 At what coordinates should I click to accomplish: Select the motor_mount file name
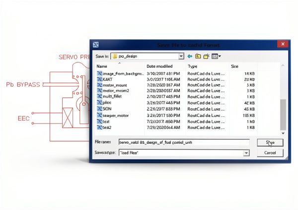(x=115, y=85)
